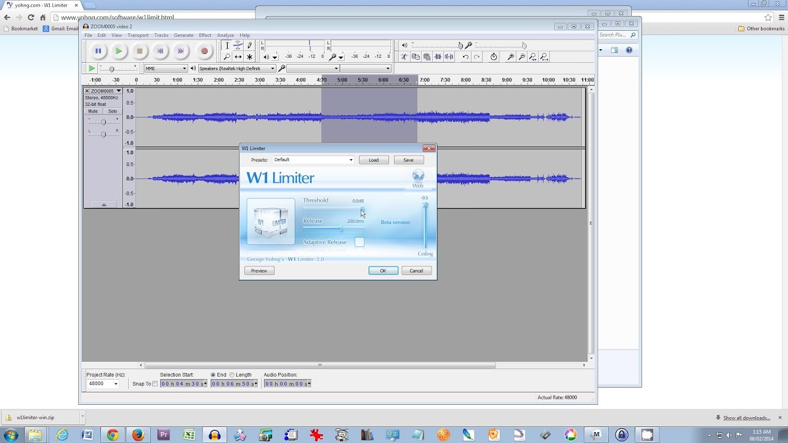
Task: Click the vertical Ceiling slider handle
Action: pos(425,206)
